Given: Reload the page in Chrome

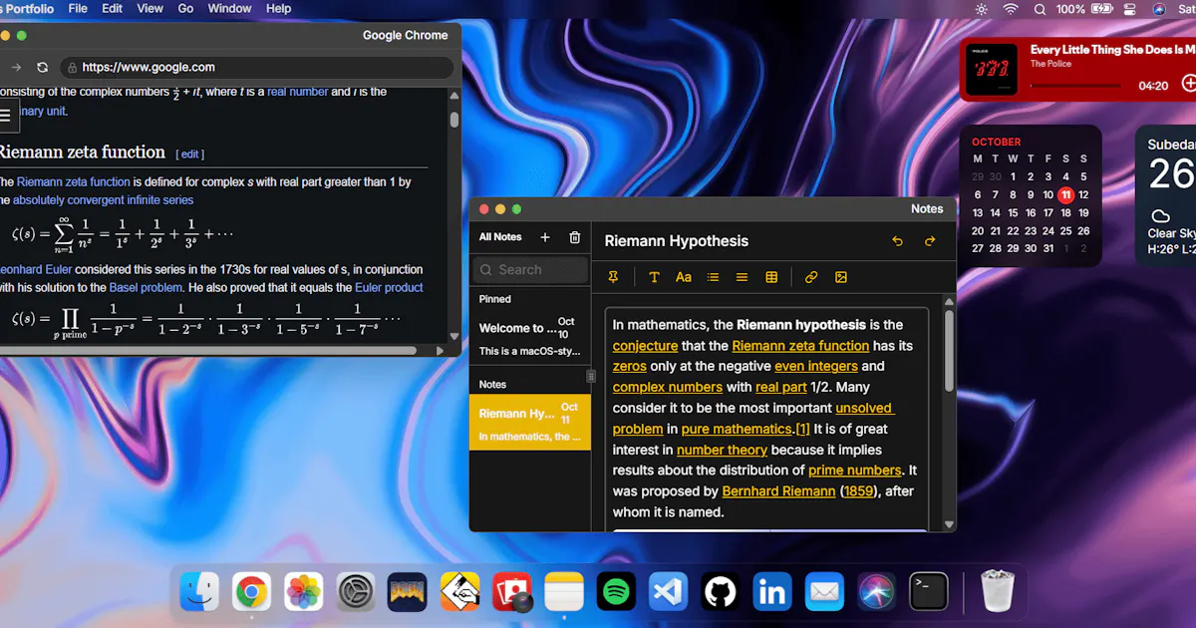Looking at the screenshot, I should 42,67.
